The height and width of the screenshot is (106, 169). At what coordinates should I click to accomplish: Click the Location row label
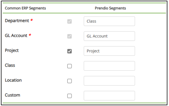[13, 80]
